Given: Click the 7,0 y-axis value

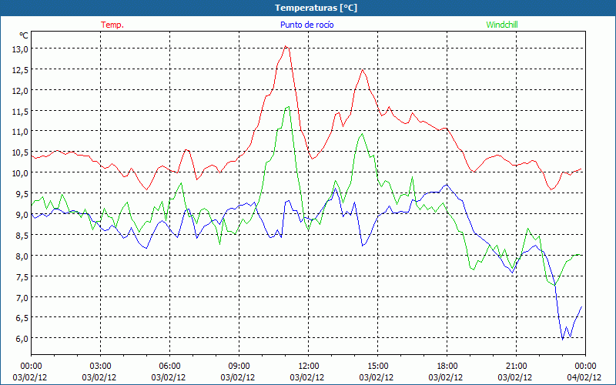Looking at the screenshot, I should (x=22, y=298).
